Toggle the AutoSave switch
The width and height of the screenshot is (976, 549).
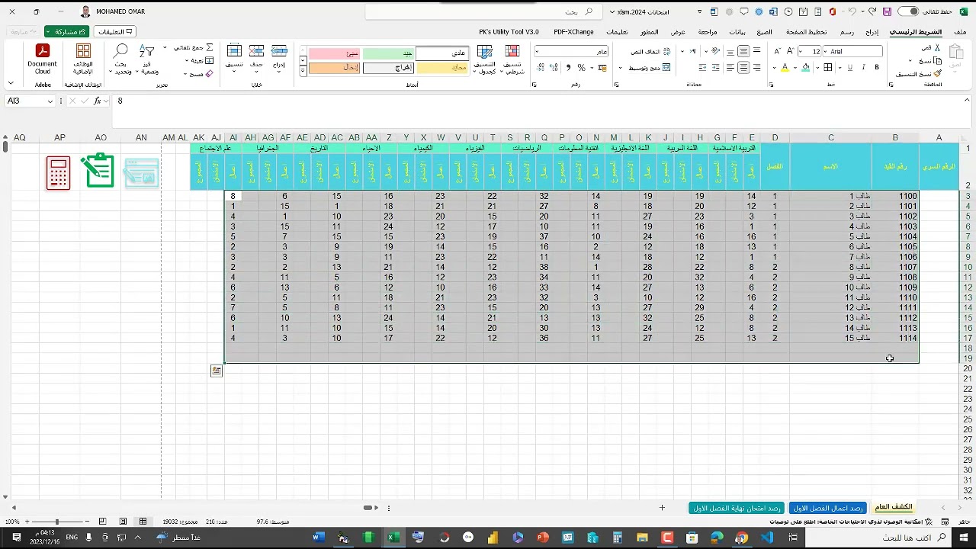(x=908, y=11)
